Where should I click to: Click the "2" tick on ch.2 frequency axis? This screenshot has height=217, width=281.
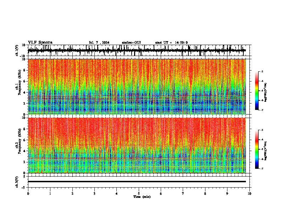[x=25, y=162]
